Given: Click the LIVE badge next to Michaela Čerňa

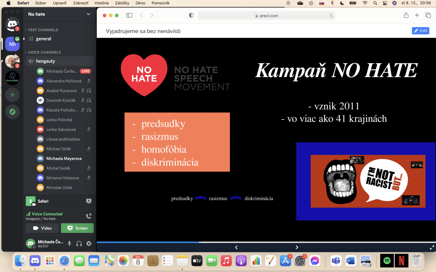Looking at the screenshot, I should click(x=85, y=71).
